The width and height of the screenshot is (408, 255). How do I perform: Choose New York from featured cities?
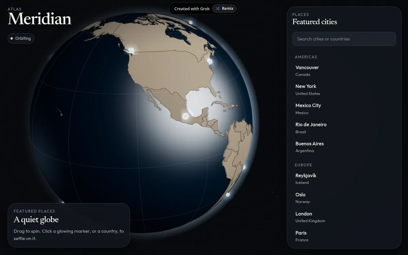tap(344, 90)
